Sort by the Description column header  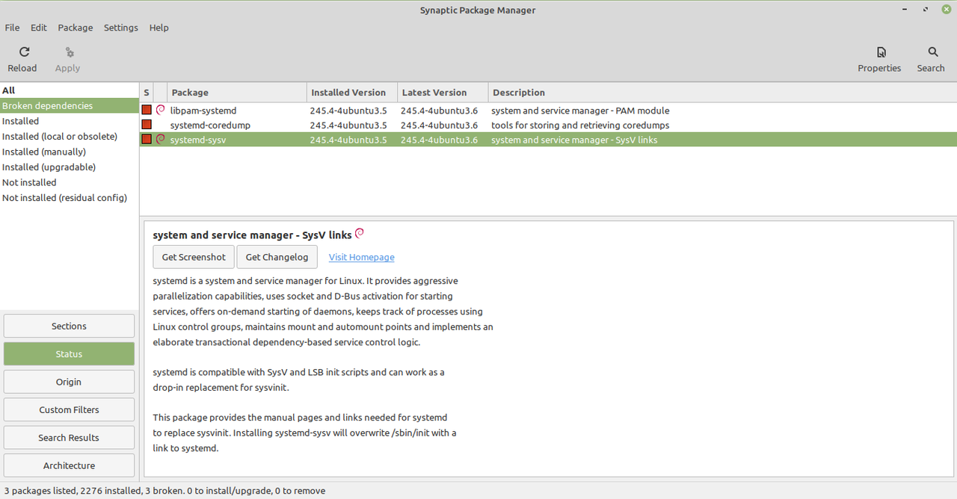(722, 93)
